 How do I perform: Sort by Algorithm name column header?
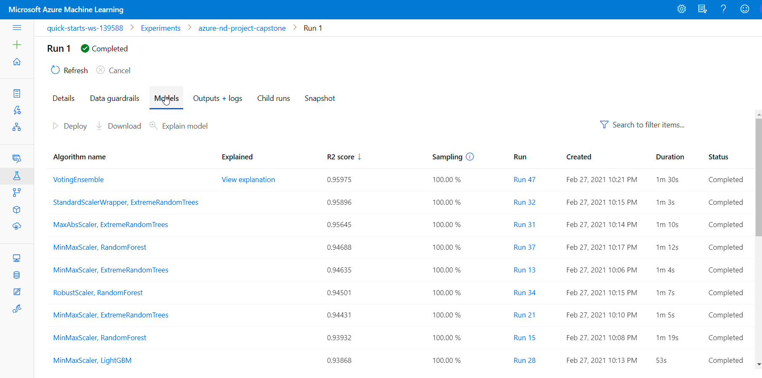(79, 157)
